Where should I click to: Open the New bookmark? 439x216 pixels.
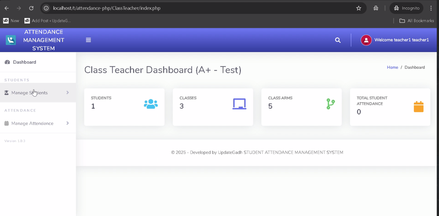11,21
